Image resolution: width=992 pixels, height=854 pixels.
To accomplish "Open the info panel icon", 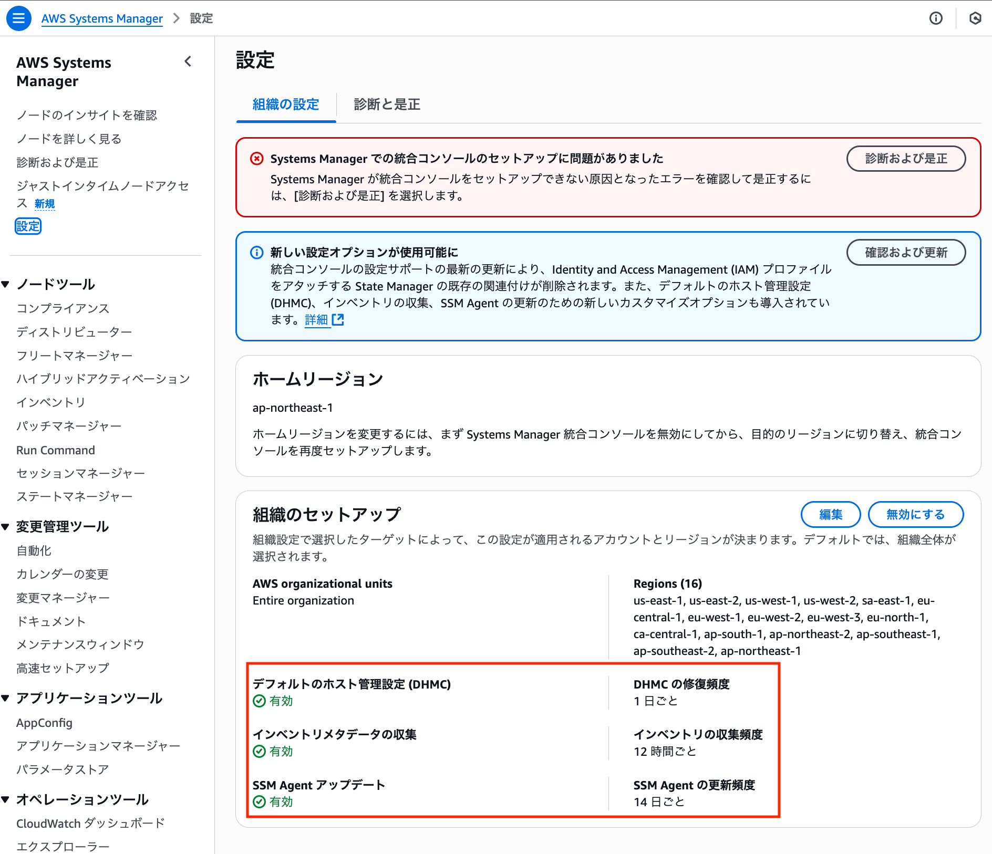I will click(x=936, y=18).
